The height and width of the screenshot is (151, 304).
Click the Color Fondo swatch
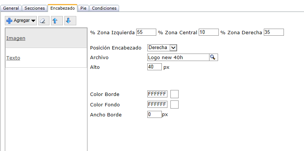tap(174, 105)
